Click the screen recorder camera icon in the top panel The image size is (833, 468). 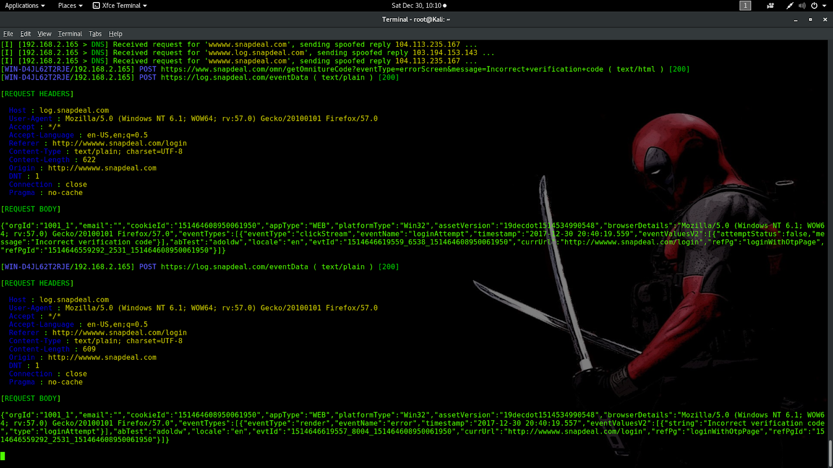771,6
